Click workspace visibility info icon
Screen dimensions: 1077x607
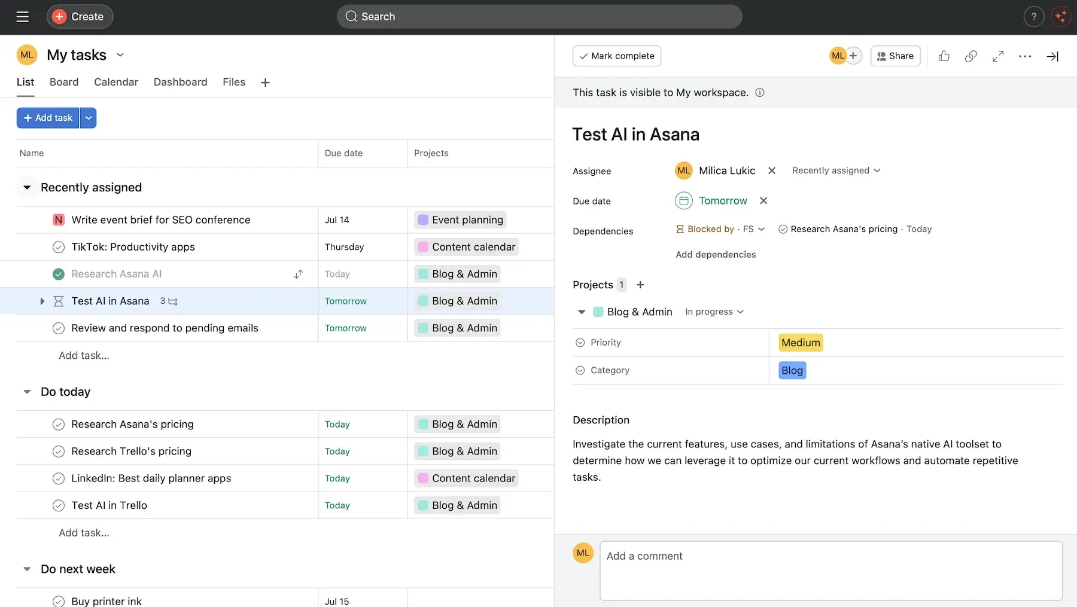click(x=760, y=93)
